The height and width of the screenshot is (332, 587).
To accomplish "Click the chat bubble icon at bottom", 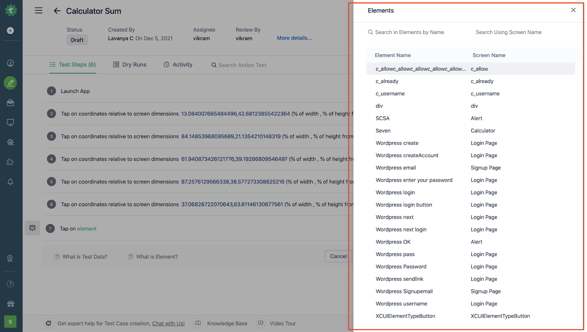I will [48, 323].
